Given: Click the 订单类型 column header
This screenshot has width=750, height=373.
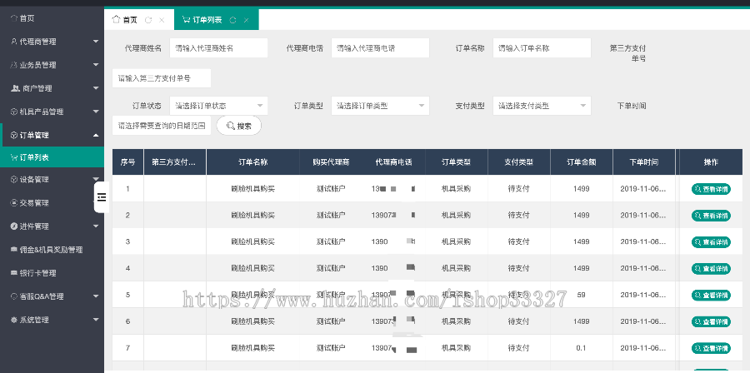Looking at the screenshot, I should coord(457,162).
